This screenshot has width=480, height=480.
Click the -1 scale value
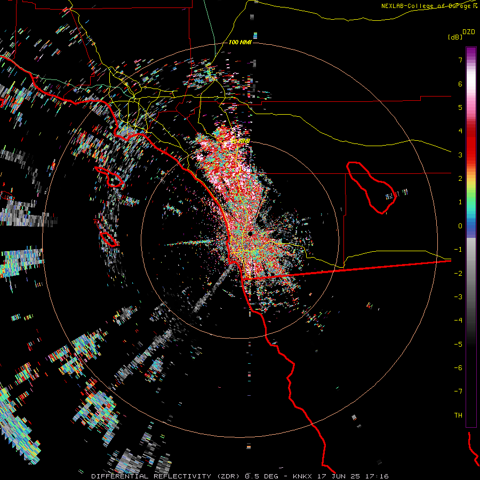pyautogui.click(x=458, y=250)
